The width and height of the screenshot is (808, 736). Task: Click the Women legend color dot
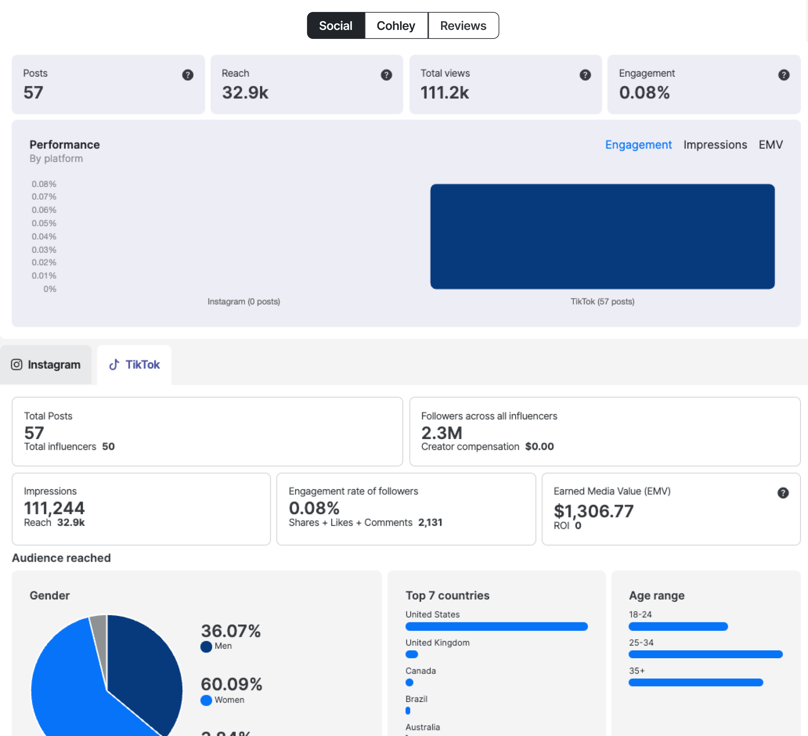(x=206, y=700)
